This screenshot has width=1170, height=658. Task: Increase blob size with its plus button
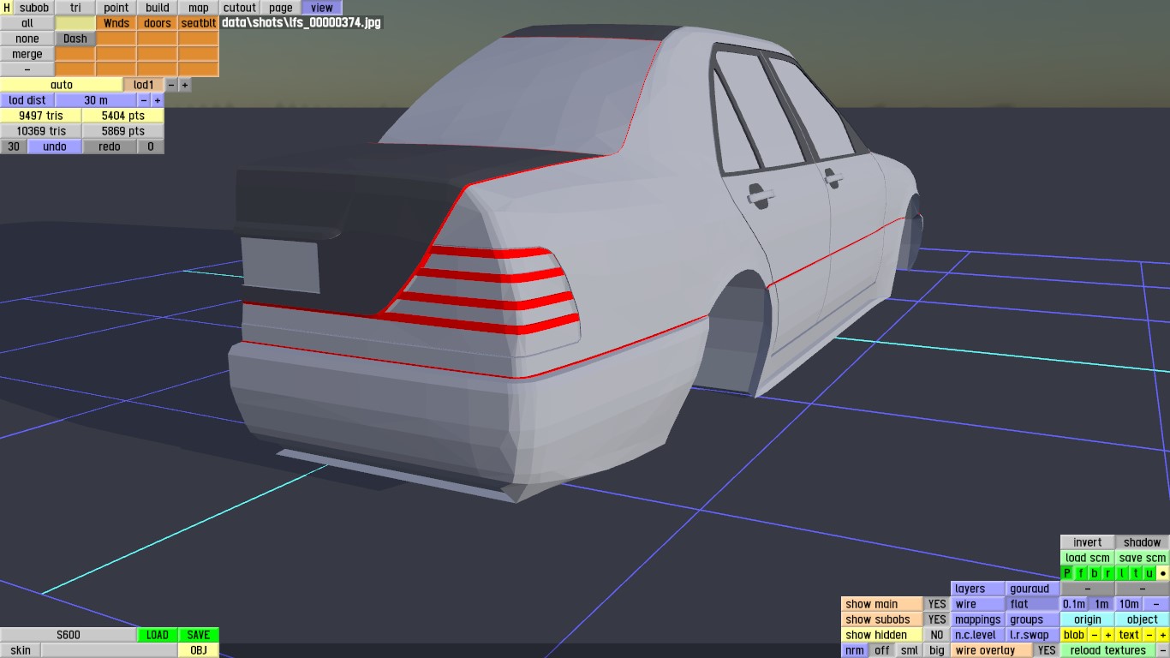point(1108,635)
